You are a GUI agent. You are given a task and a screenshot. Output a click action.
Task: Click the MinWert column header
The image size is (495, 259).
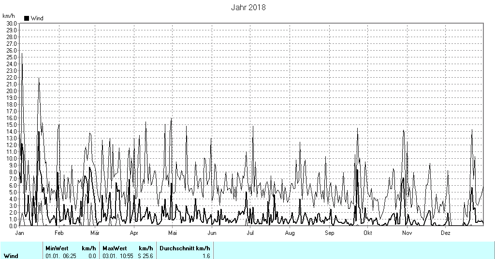(x=57, y=248)
